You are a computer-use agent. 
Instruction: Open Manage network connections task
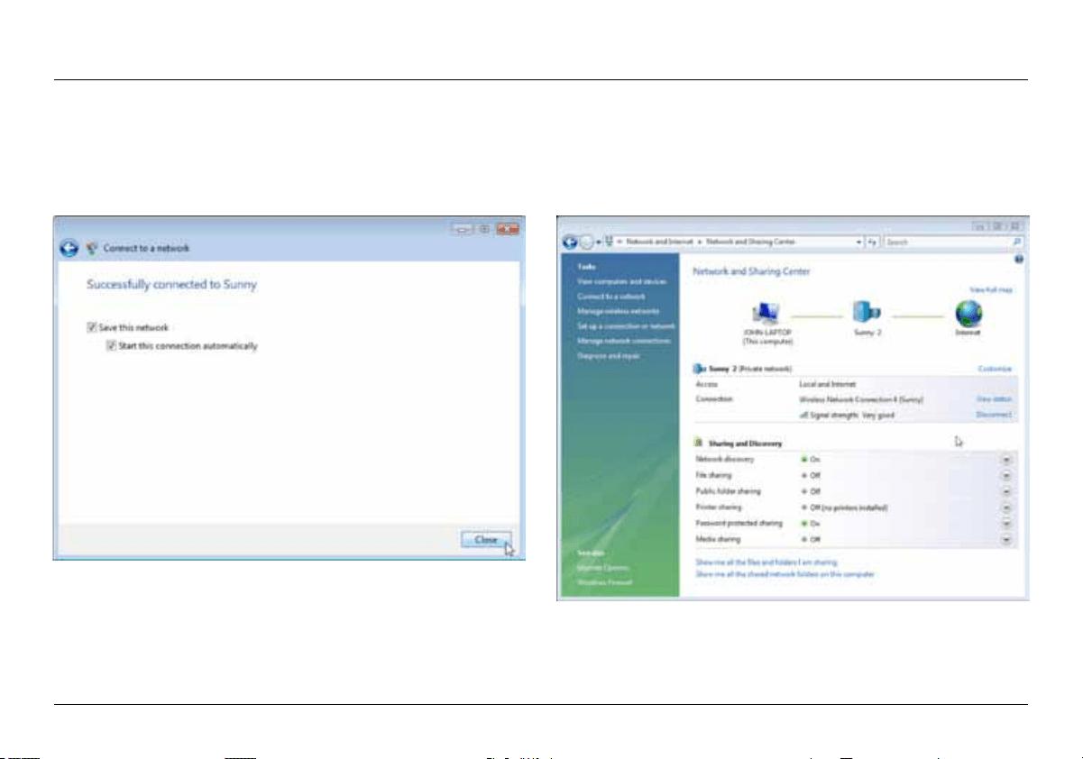click(x=624, y=341)
